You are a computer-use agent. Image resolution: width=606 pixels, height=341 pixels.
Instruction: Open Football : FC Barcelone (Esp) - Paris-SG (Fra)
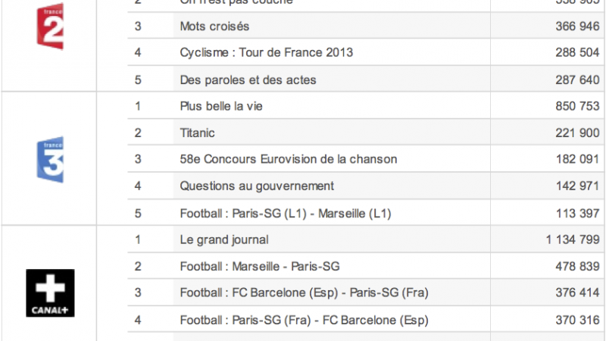302,293
